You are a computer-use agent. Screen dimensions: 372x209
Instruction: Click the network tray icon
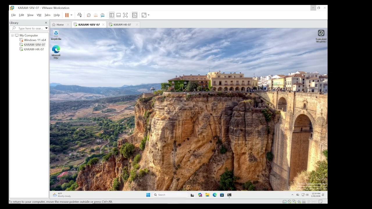(303, 195)
